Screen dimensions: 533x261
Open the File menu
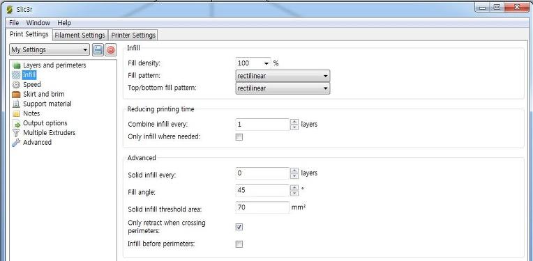[14, 23]
